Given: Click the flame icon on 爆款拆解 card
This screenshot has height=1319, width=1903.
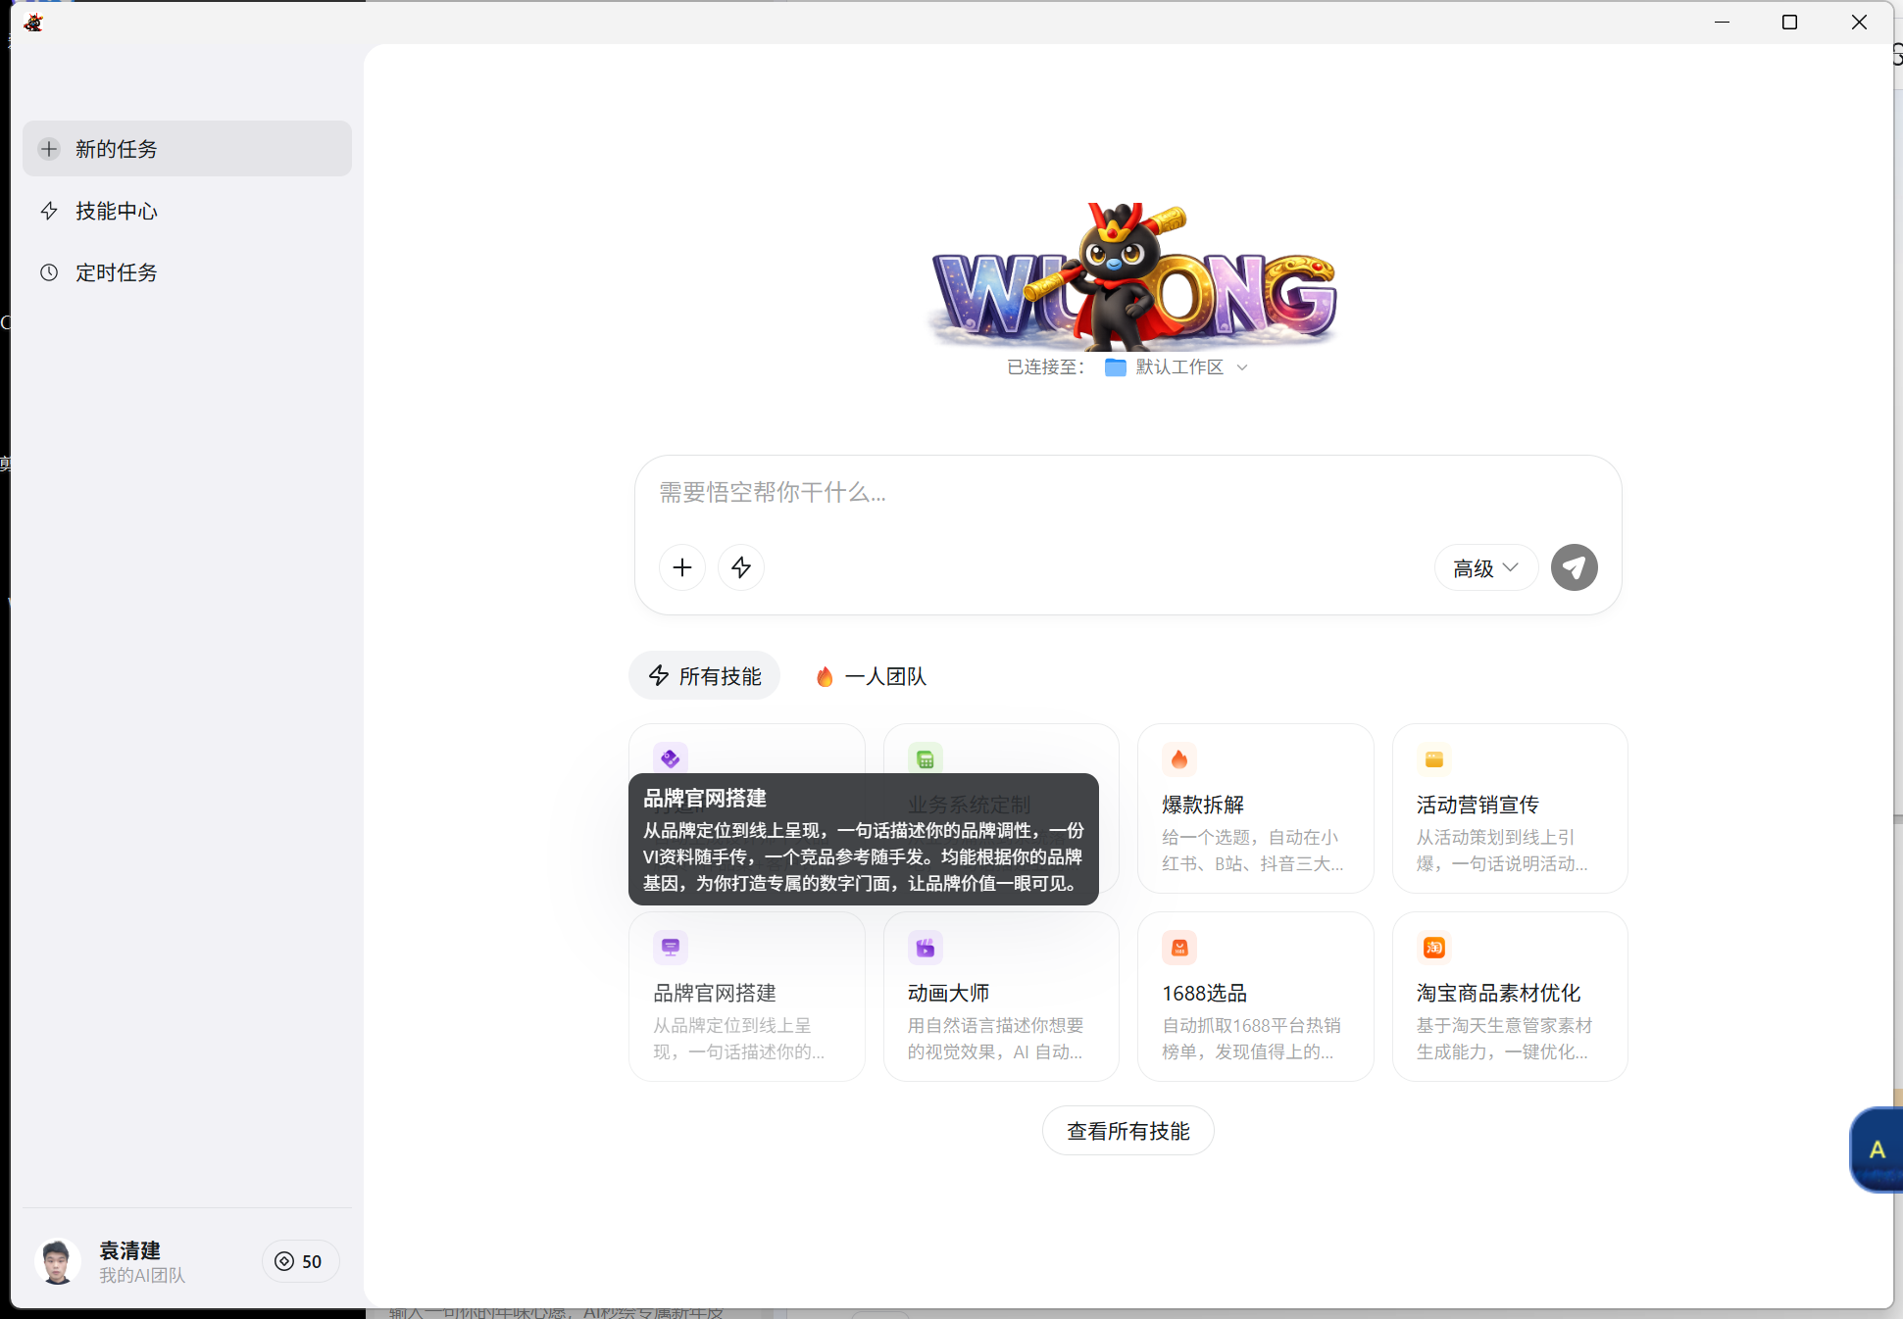Looking at the screenshot, I should (x=1178, y=758).
